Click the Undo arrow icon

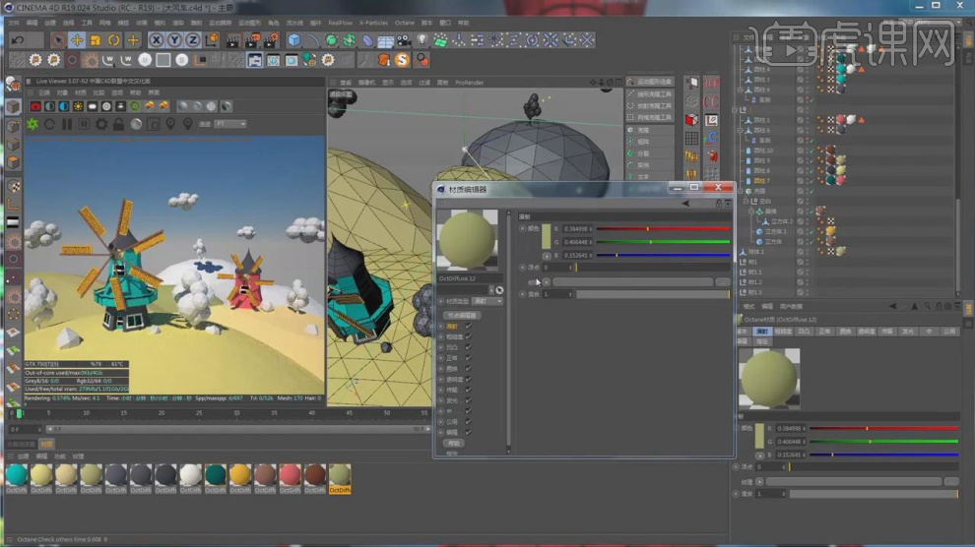pyautogui.click(x=17, y=40)
